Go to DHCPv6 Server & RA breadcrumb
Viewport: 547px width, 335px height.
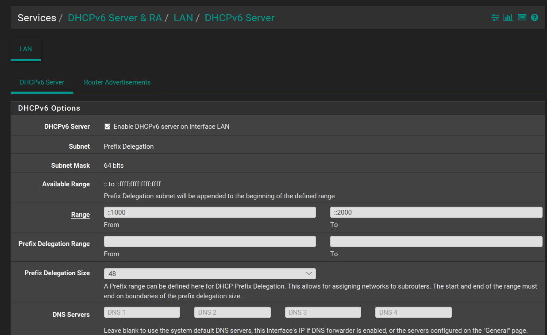(115, 18)
